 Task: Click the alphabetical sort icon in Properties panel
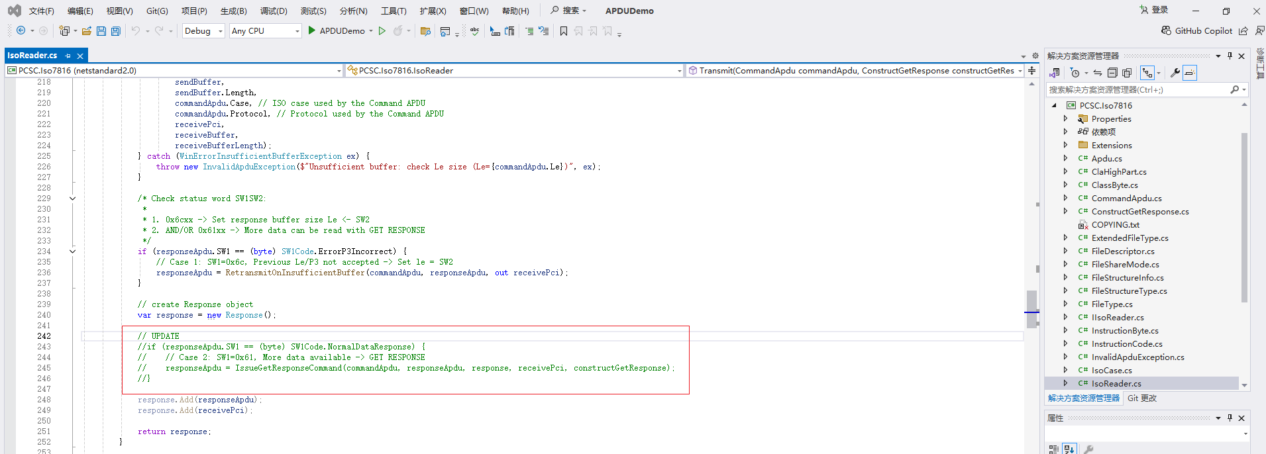click(x=1069, y=449)
